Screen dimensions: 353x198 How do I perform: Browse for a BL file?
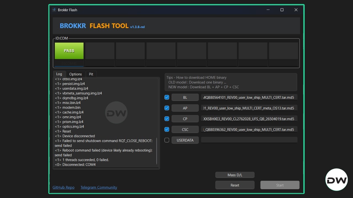[185, 97]
